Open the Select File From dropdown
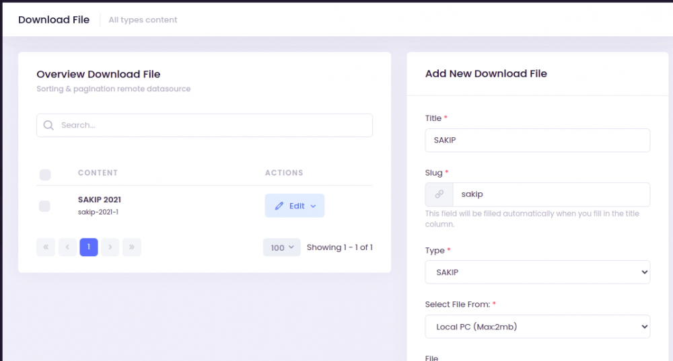The image size is (673, 361). 537,327
